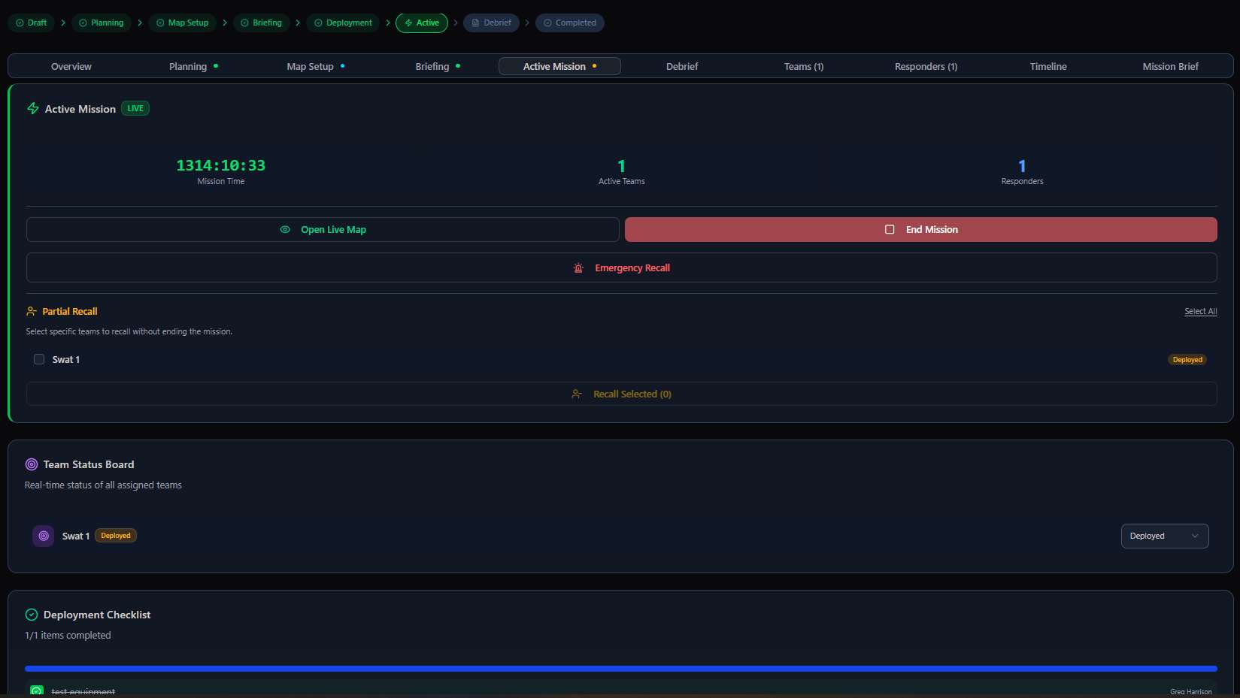Click the Partial Recall person icon

[x=32, y=311]
